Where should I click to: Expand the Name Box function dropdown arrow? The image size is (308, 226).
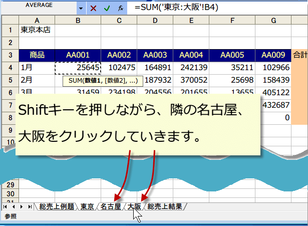coord(82,9)
